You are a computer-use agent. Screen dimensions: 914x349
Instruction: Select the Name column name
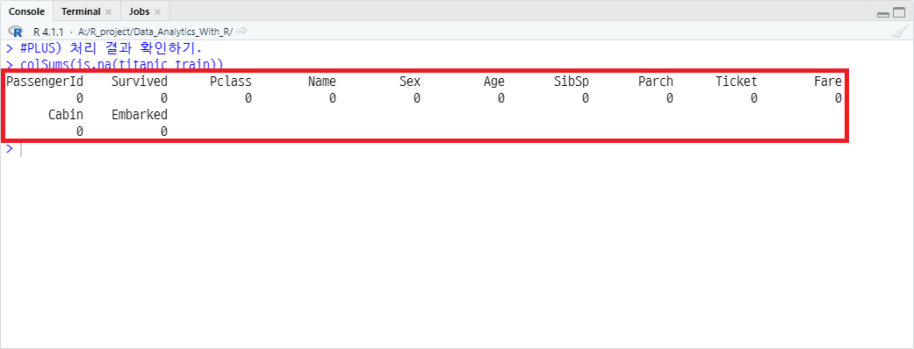pyautogui.click(x=321, y=82)
